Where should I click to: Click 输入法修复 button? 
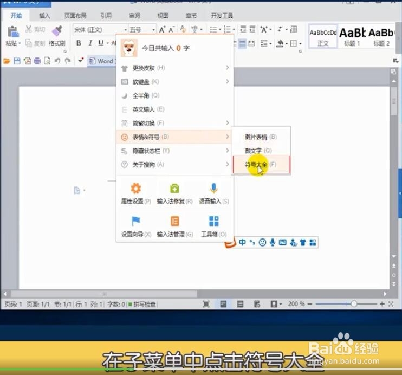point(174,193)
